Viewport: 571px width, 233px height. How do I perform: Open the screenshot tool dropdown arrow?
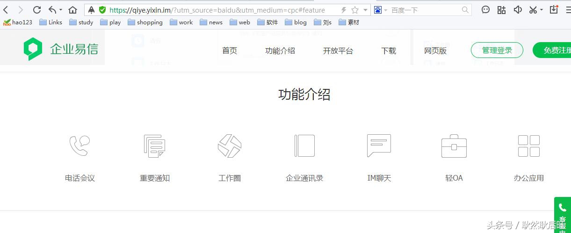point(542,10)
